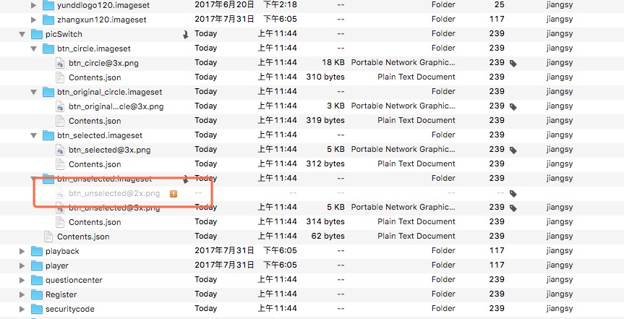Click the alias arrow icon next to picSwitch
Viewport: 624px width, 319px height.
pos(185,35)
